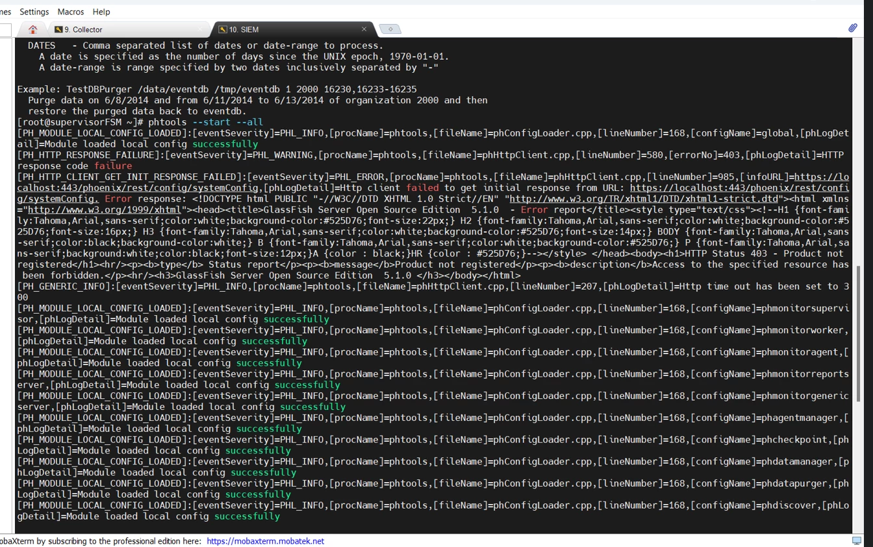The width and height of the screenshot is (873, 547).
Task: Click the 'phtools --start --all' command line
Action: 205,122
